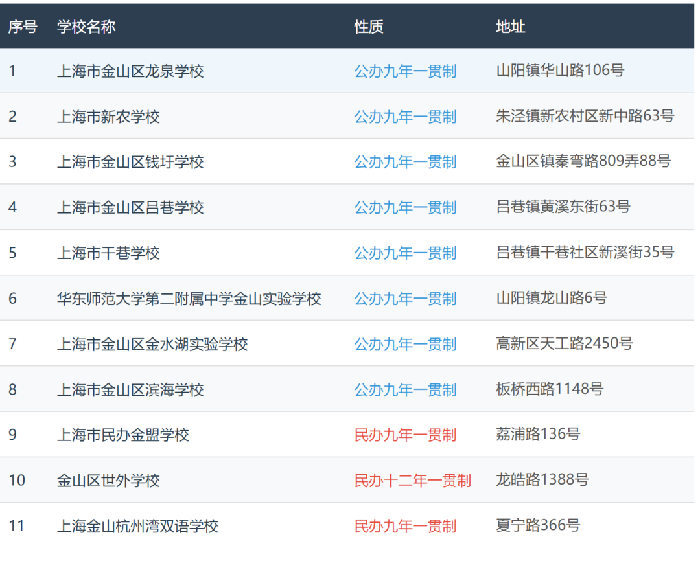Image resolution: width=700 pixels, height=572 pixels.
Task: Select school name 上海金山杭州湾双语学校
Action: tap(138, 526)
